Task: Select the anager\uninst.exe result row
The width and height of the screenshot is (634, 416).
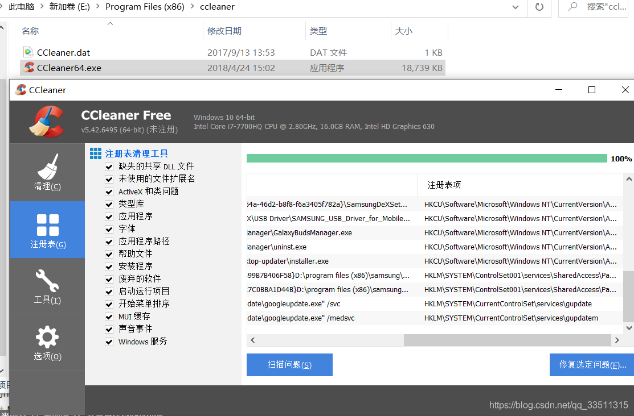Action: 435,247
